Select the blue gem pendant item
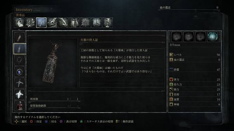Screen dimensions: 234x131 tap(19, 72)
